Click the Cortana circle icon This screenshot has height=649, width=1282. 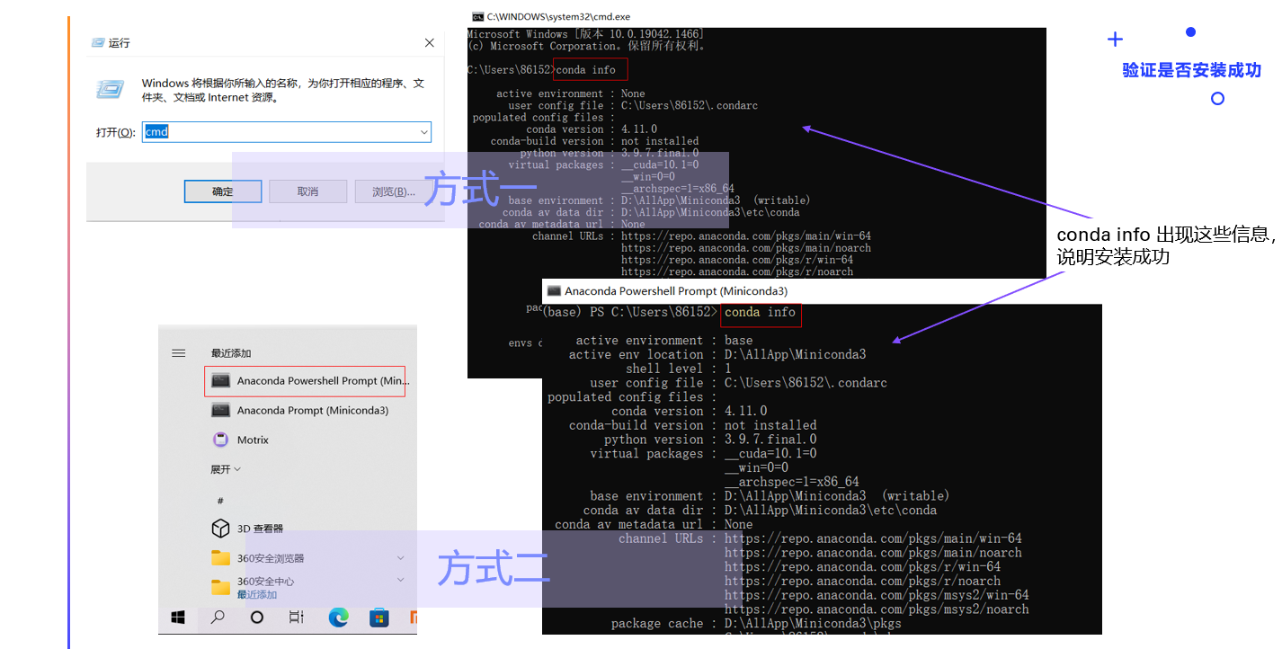point(257,618)
